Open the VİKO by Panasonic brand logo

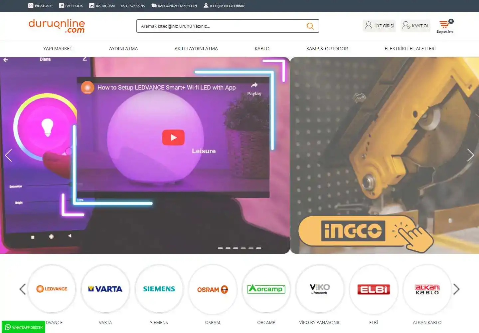pyautogui.click(x=320, y=289)
